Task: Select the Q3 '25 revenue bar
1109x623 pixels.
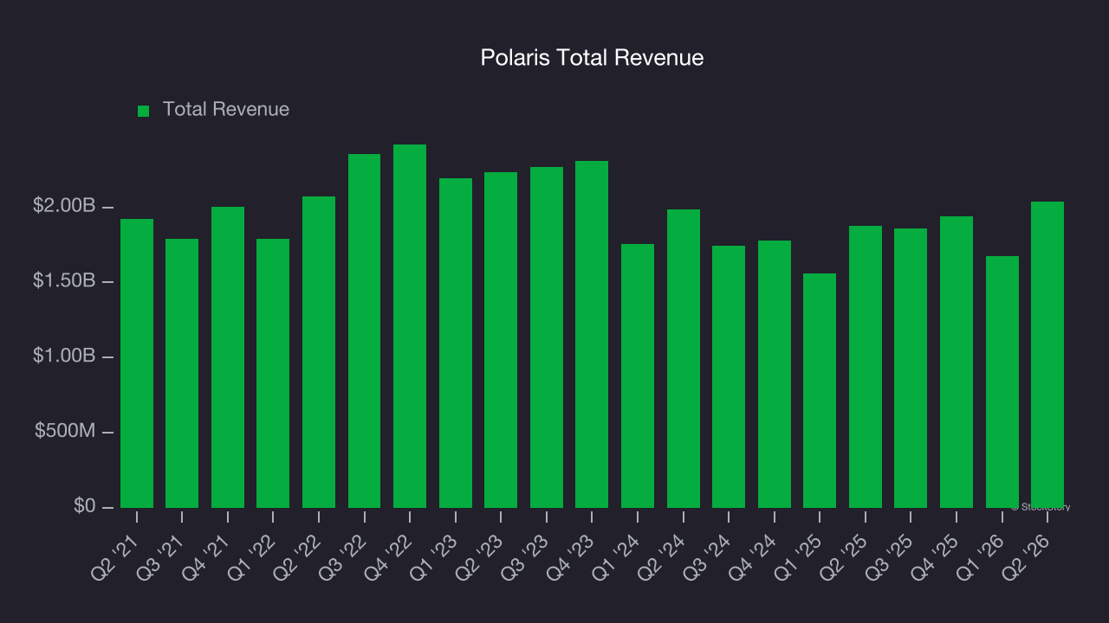Action: pos(911,368)
